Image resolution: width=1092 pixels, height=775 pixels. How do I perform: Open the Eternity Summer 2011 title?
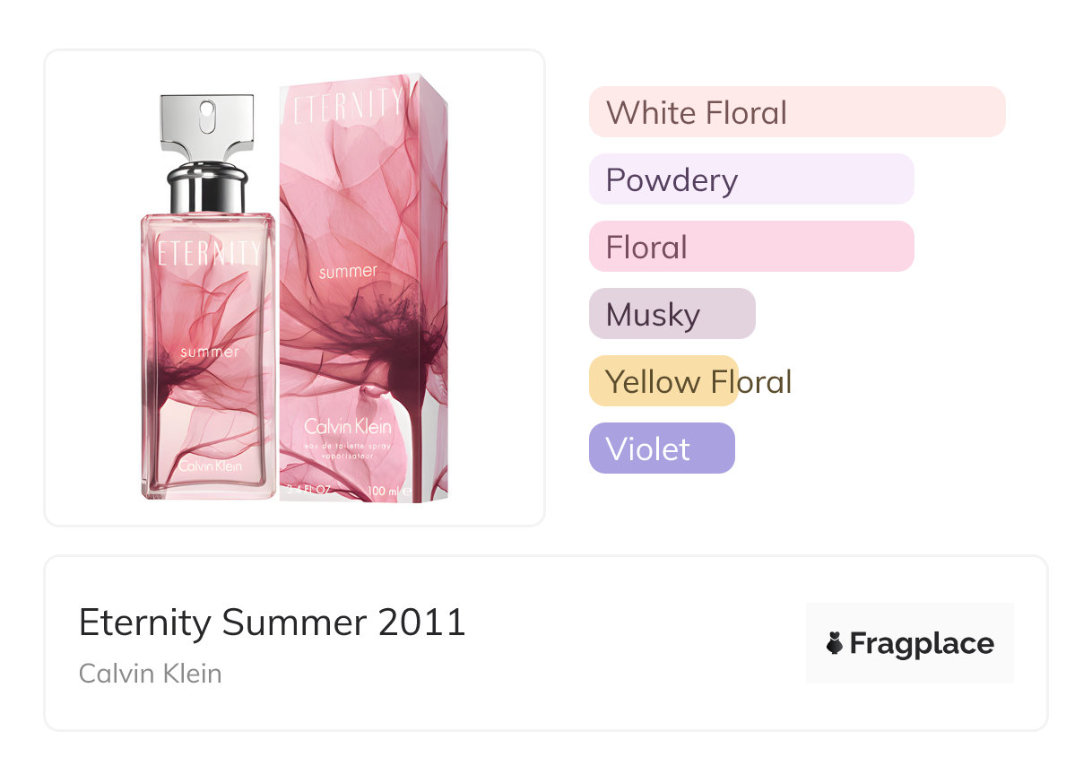coord(273,623)
